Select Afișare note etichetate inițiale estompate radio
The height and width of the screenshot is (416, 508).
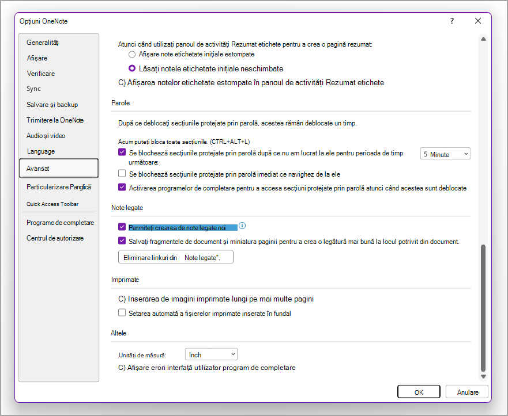pos(132,54)
